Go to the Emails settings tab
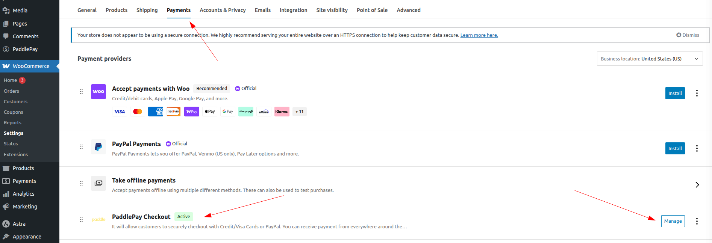The image size is (712, 243). coord(263,10)
